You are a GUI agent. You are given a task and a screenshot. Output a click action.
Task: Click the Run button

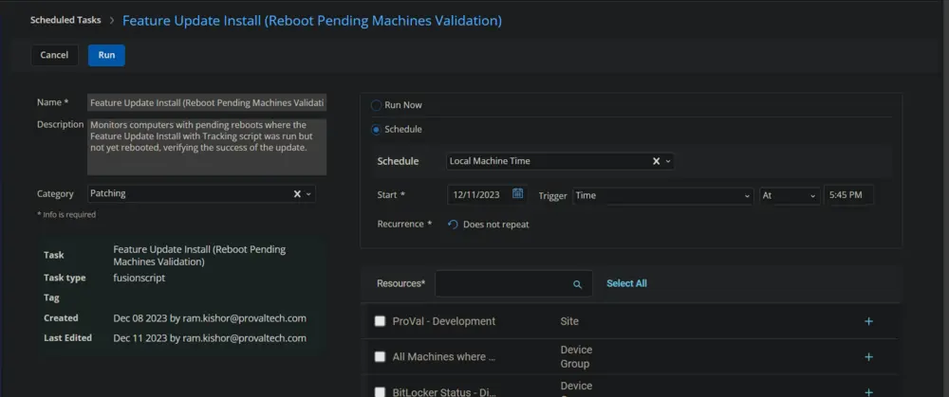(106, 55)
